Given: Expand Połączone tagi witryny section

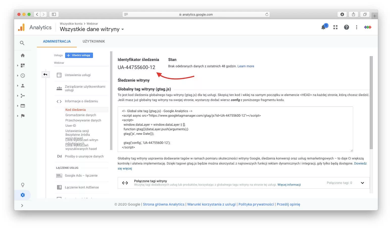Looking at the screenshot, I should pos(362,183).
